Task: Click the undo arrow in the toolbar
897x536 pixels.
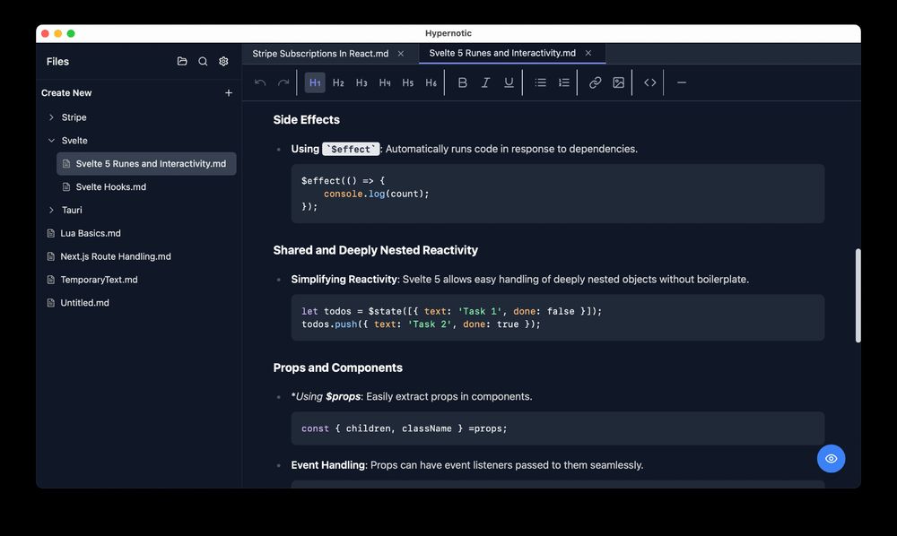Action: [260, 82]
